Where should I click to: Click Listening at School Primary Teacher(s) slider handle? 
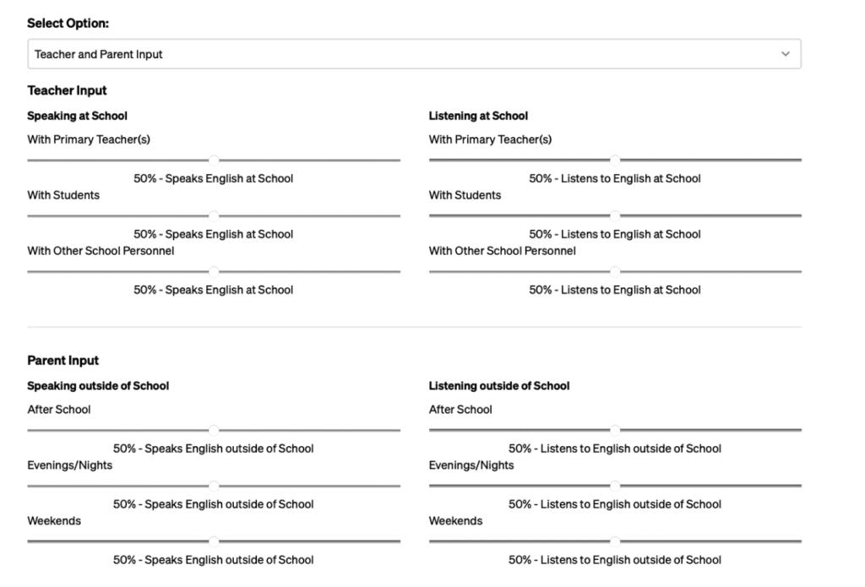click(615, 160)
